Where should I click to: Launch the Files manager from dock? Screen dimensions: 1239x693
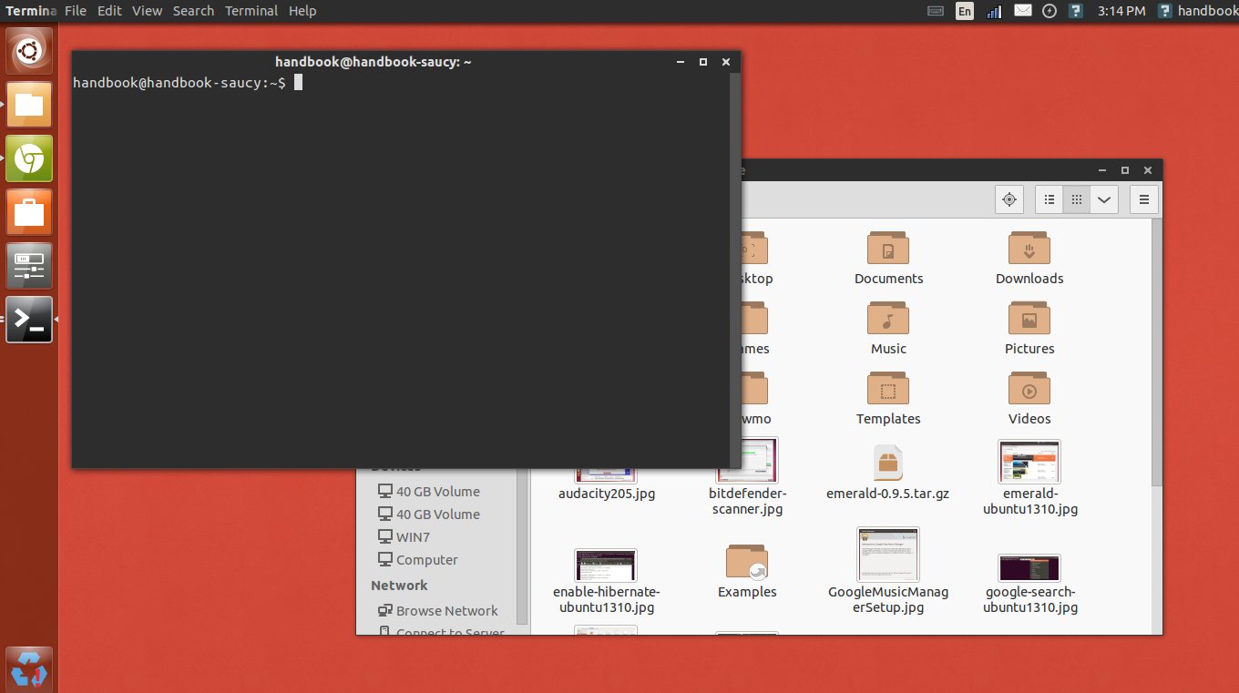[29, 105]
